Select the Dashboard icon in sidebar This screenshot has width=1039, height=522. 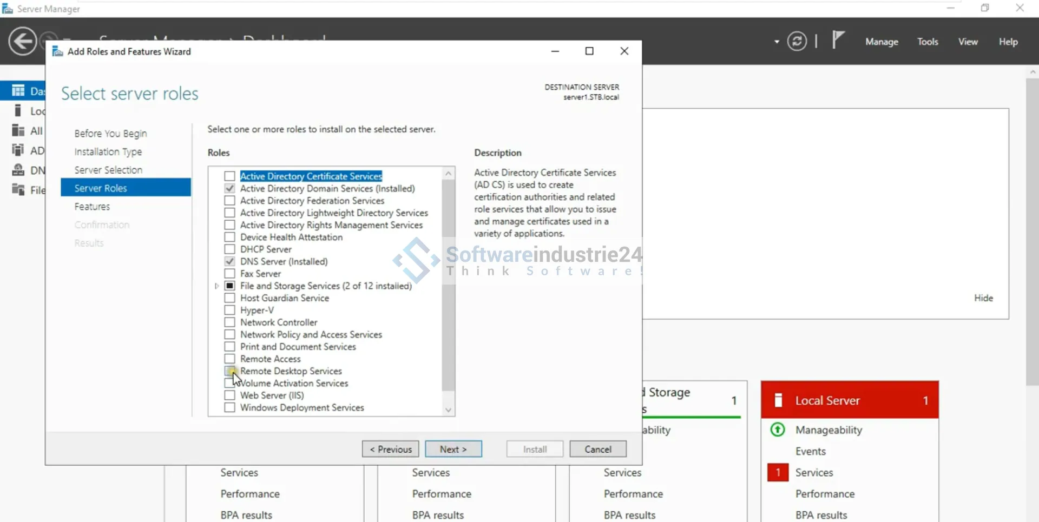(x=18, y=91)
